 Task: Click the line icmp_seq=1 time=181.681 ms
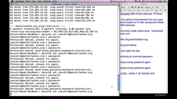click(53, 10)
